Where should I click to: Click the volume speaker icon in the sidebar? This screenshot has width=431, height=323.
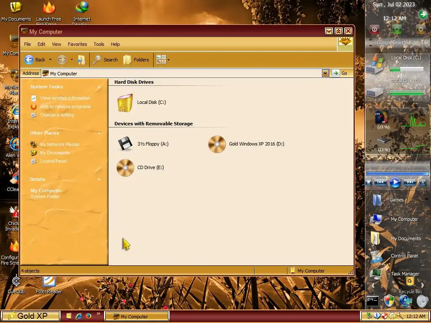(x=422, y=301)
